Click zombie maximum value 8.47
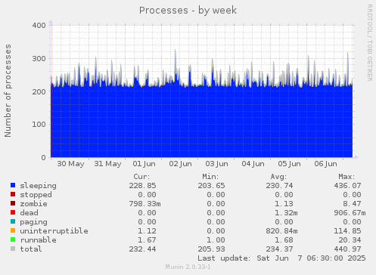The image size is (376, 275). click(353, 204)
